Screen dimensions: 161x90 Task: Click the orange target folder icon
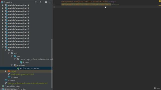(9, 71)
